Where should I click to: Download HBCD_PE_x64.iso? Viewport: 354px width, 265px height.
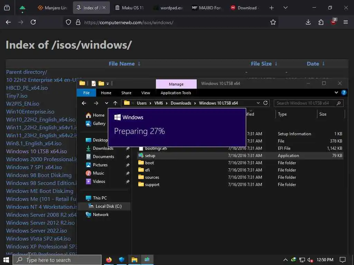point(27,88)
